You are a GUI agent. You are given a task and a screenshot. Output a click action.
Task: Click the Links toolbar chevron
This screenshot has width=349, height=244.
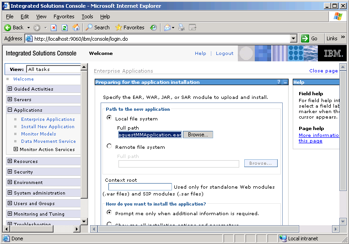(x=343, y=37)
